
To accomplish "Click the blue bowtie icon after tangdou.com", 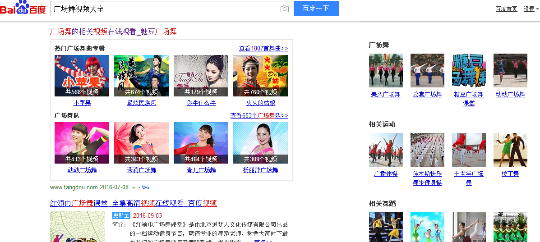I will tap(146, 187).
